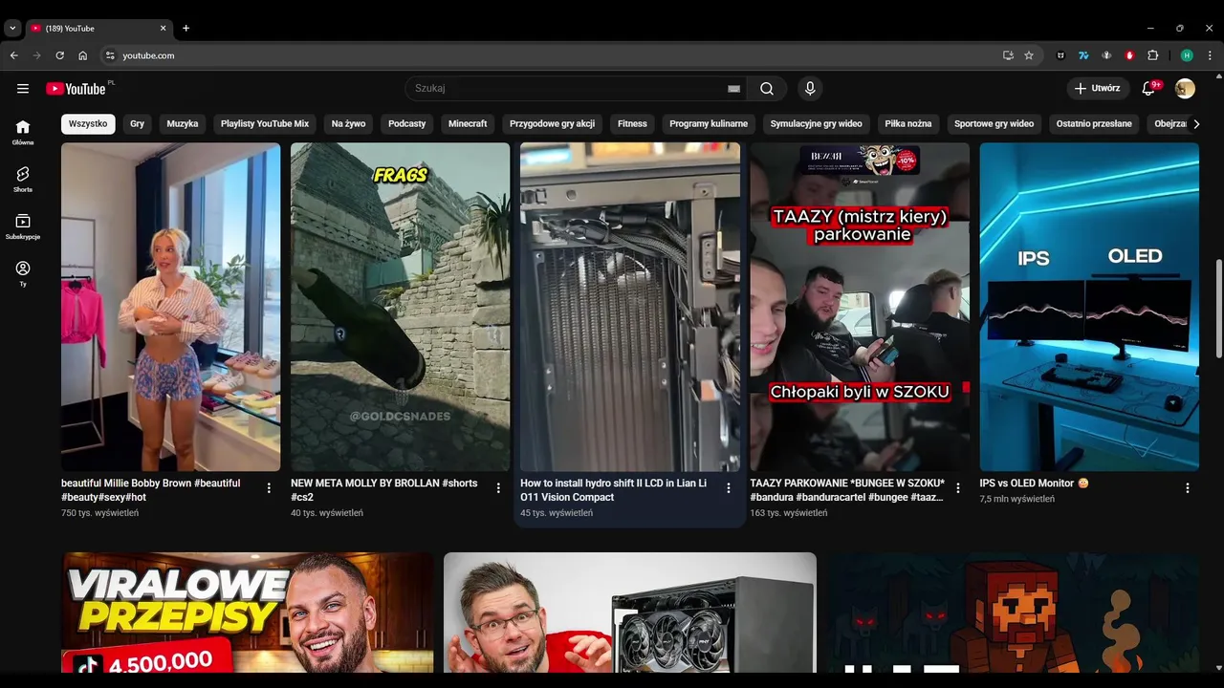This screenshot has width=1224, height=688.
Task: Open options for hydro shift II short
Action: pos(728,488)
